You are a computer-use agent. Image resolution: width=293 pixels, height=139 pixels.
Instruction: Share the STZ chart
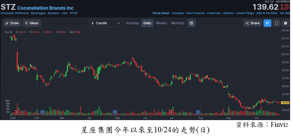click(x=252, y=23)
